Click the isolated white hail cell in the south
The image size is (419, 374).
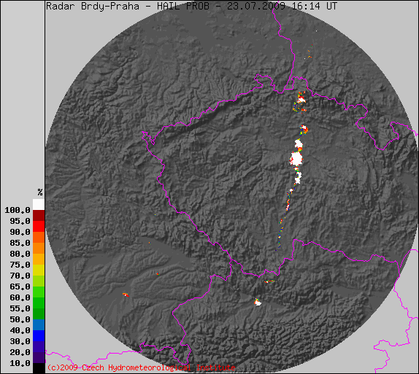click(258, 303)
